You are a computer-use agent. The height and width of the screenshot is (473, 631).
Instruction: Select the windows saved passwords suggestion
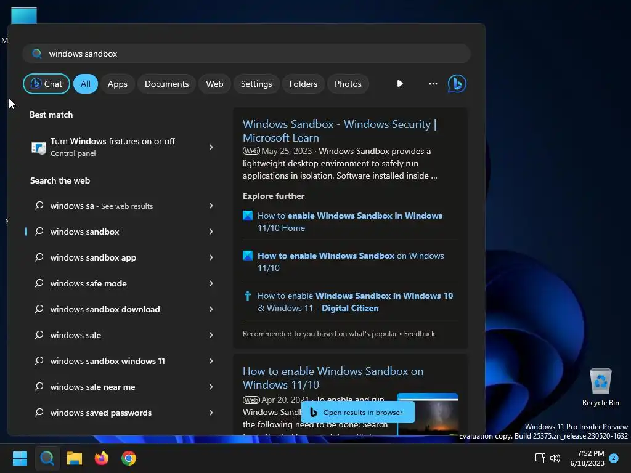pyautogui.click(x=121, y=413)
